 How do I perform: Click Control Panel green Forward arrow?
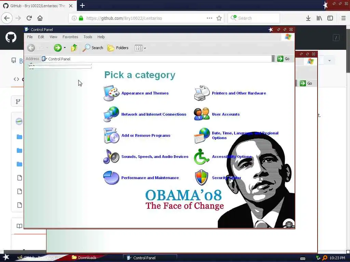(x=57, y=48)
